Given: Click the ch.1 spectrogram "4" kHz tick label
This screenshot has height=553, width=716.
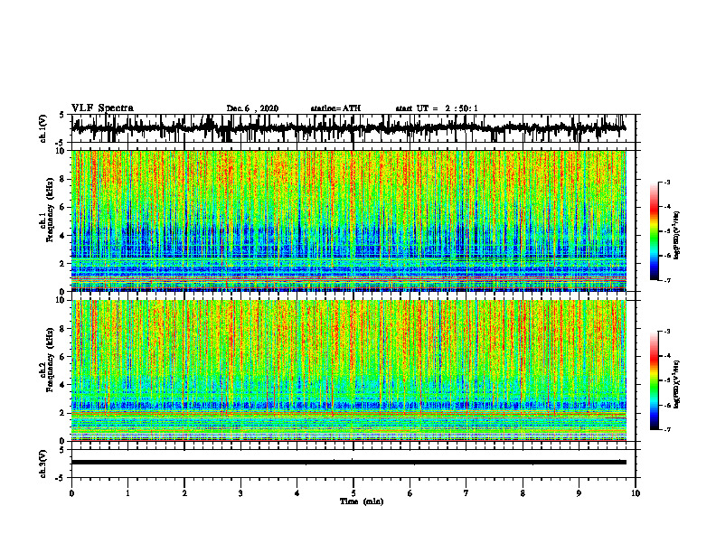Looking at the screenshot, I should [62, 236].
